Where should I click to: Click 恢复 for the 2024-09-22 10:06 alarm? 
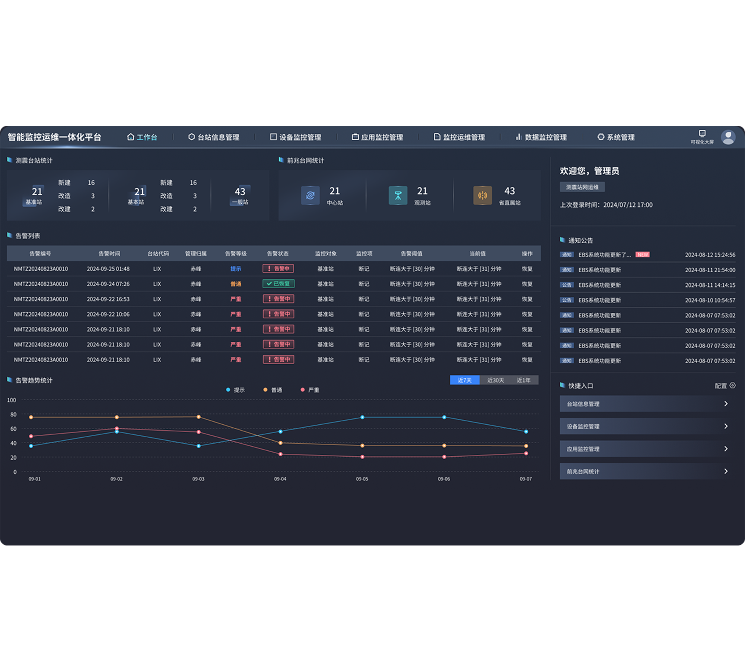click(527, 314)
